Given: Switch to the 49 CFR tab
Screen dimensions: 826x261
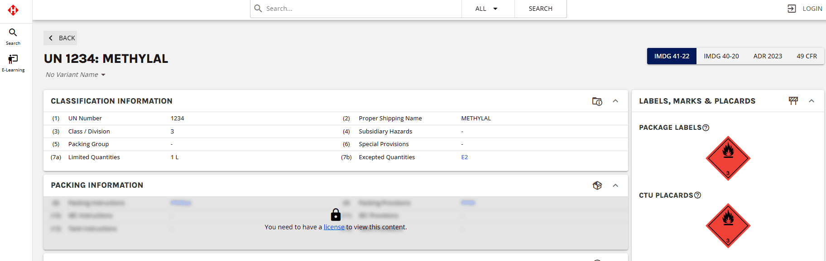Looking at the screenshot, I should pyautogui.click(x=807, y=56).
